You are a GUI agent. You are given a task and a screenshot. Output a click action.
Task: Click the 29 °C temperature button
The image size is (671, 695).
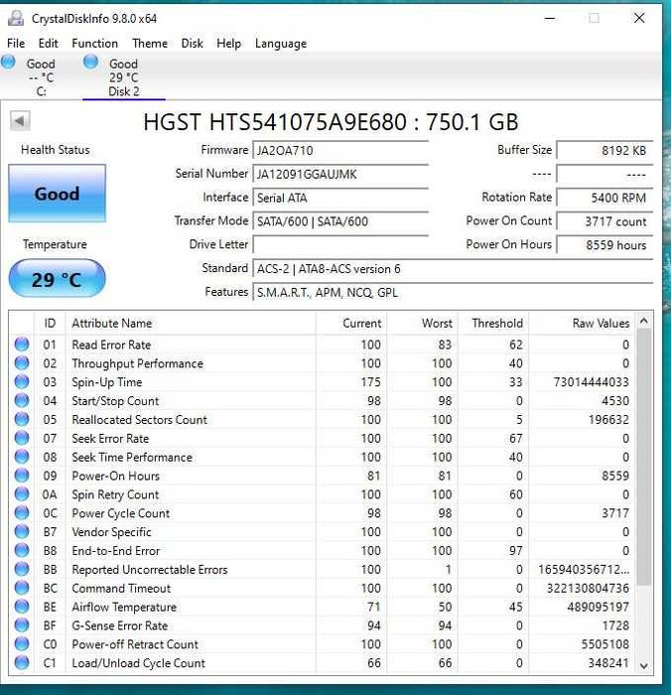[57, 279]
